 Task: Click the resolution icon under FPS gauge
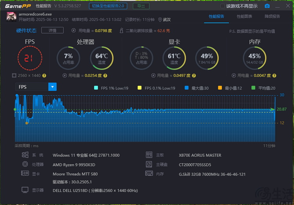[x=14, y=75]
